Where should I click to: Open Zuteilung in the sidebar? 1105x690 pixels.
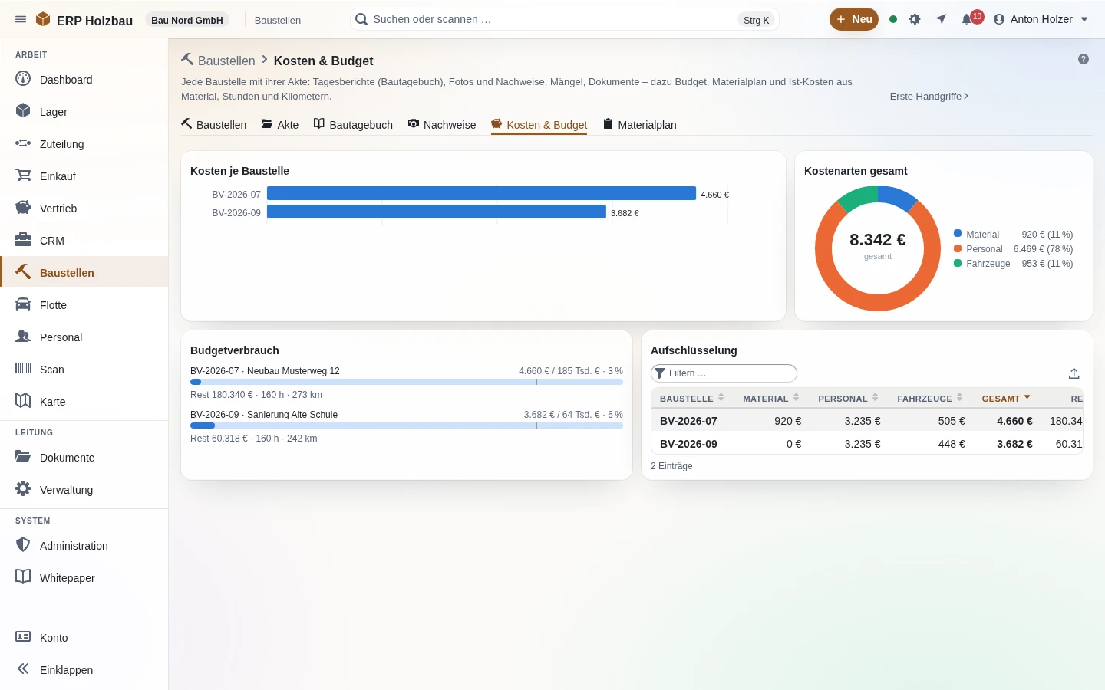pyautogui.click(x=84, y=143)
